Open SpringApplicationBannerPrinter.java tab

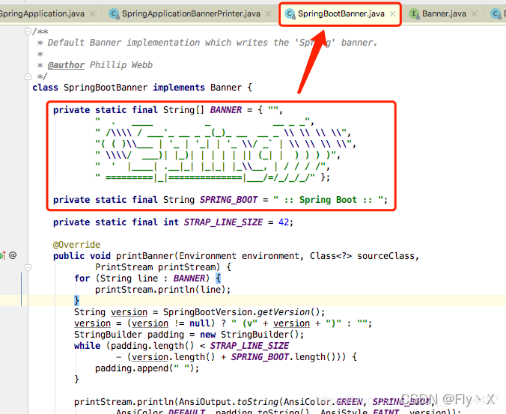[191, 14]
